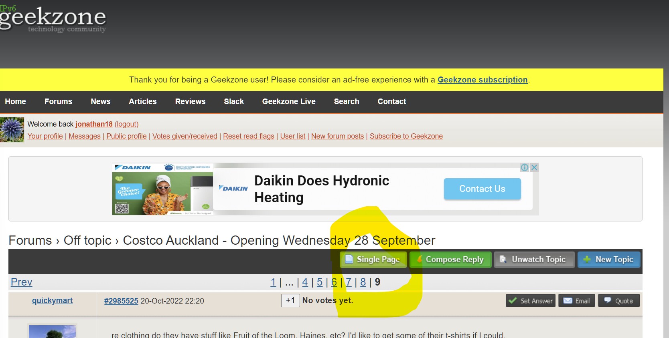The image size is (669, 338).
Task: Open Geekzone Live
Action: pyautogui.click(x=289, y=102)
